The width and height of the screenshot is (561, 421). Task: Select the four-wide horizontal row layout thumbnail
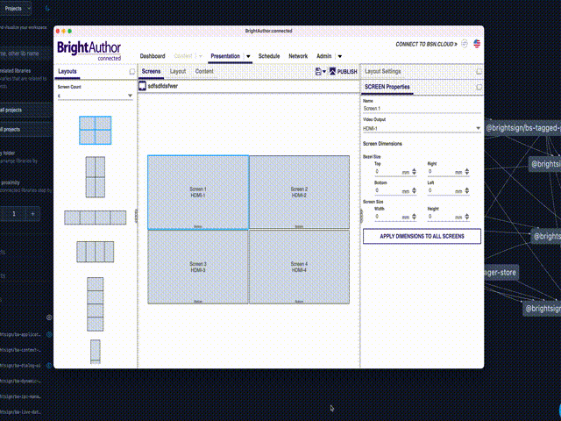[x=96, y=218]
